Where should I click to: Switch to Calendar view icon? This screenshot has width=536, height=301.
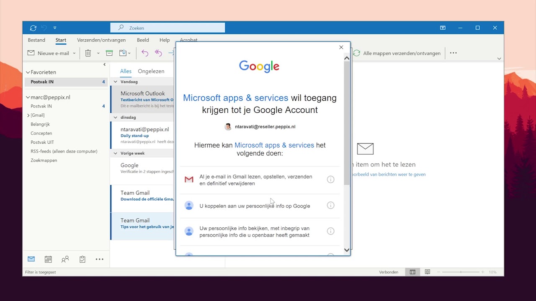tap(48, 259)
